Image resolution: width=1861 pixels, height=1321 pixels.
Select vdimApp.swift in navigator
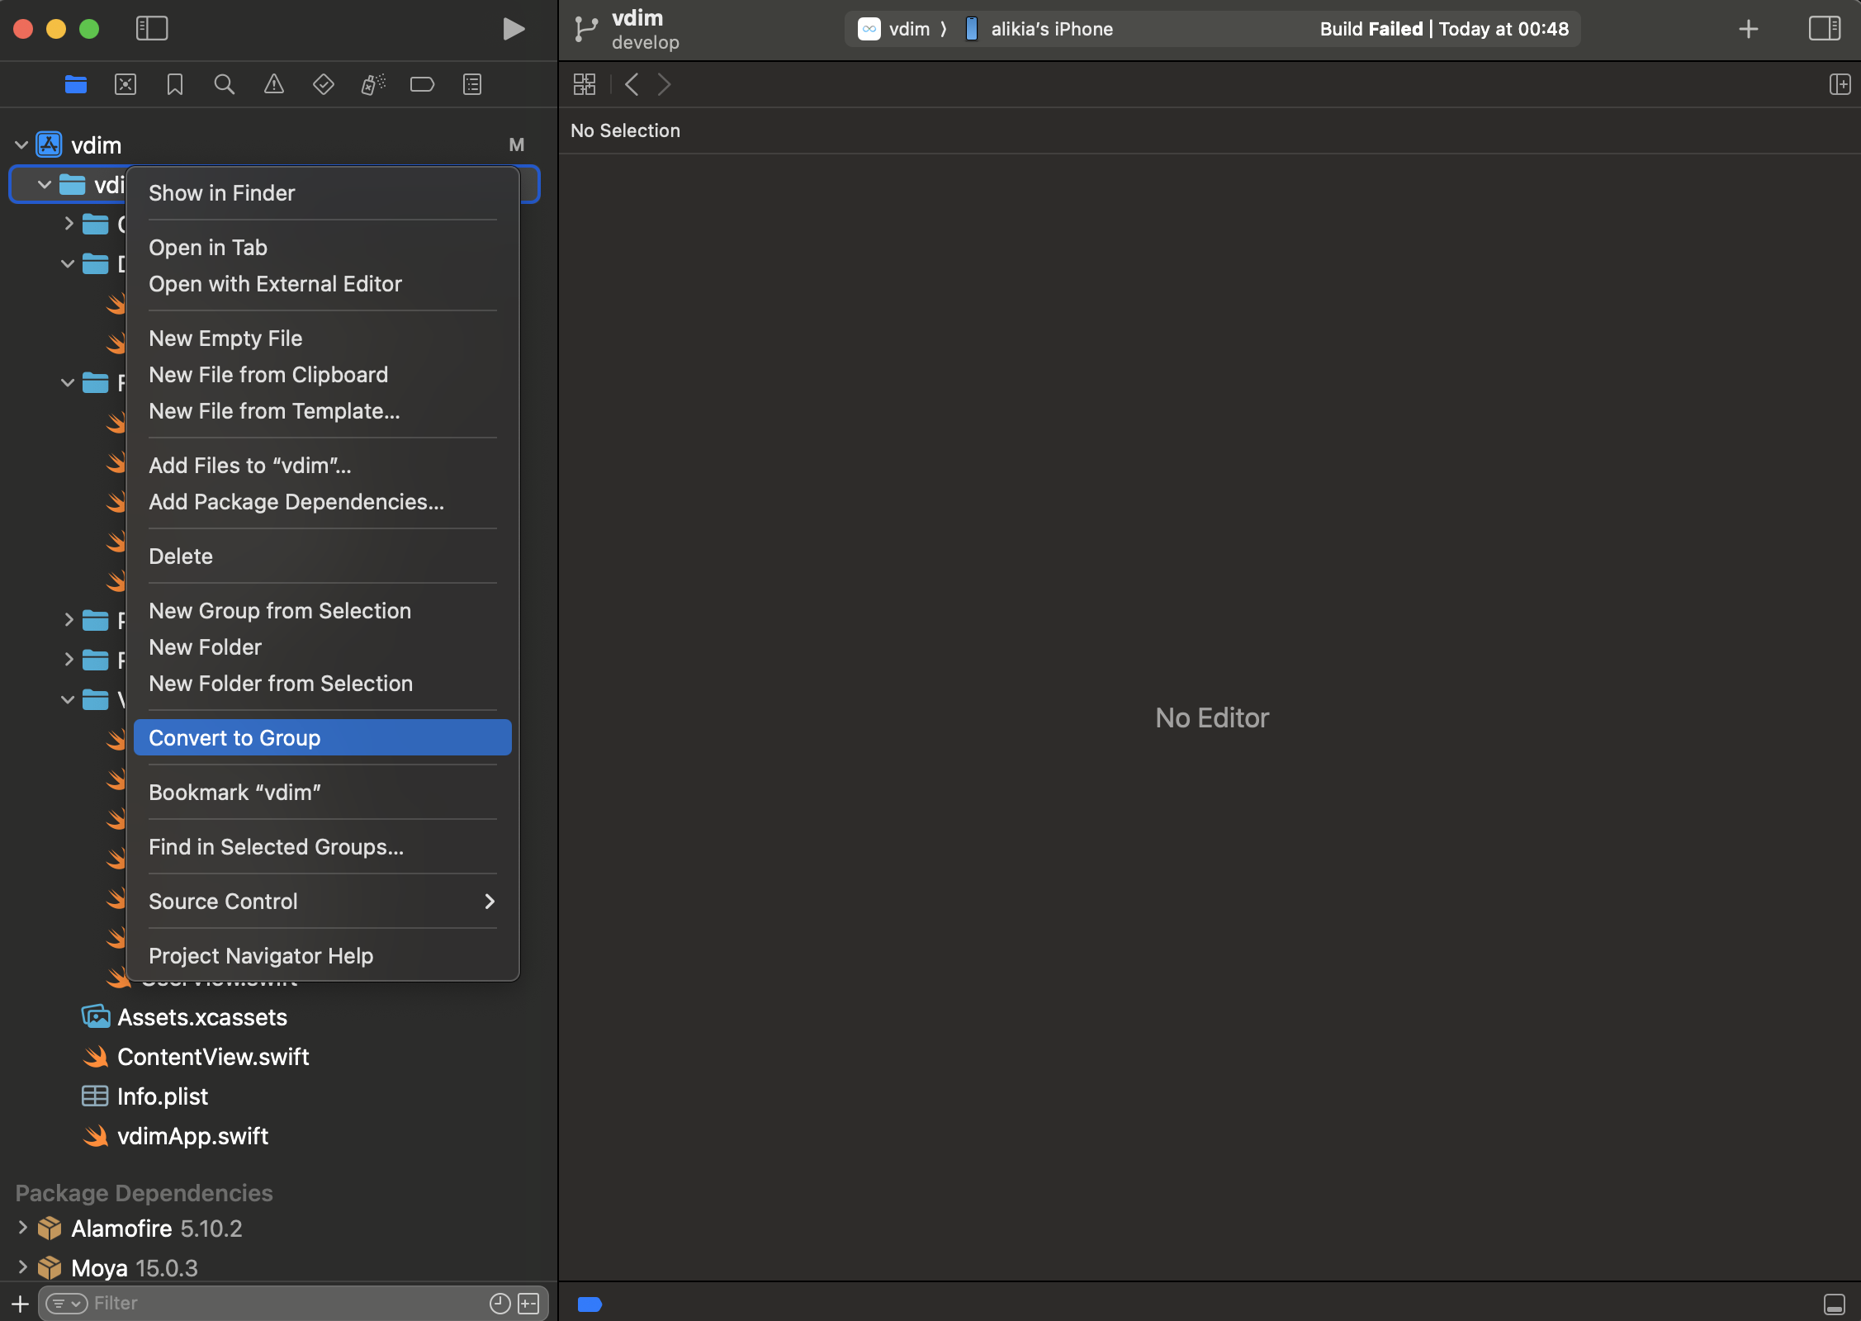point(192,1136)
